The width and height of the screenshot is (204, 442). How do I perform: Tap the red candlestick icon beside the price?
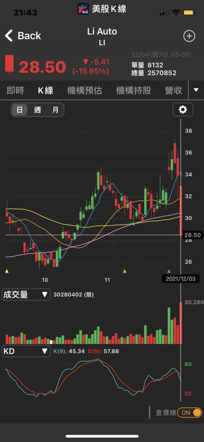coord(9,64)
